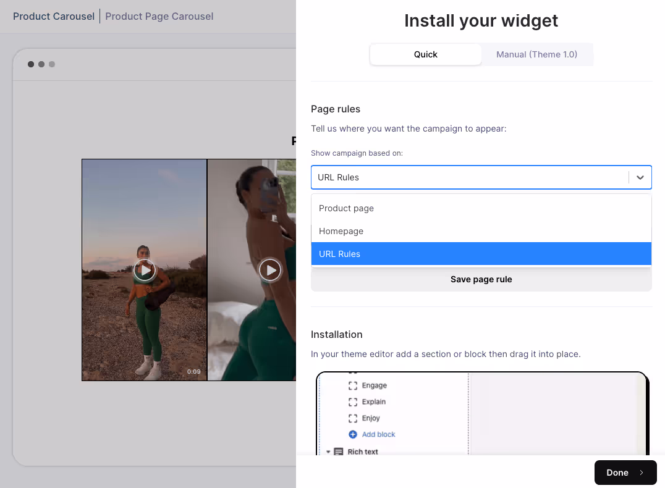Viewport: 665px width, 488px height.
Task: Open Product Page Carousel breadcrumb
Action: tap(159, 16)
